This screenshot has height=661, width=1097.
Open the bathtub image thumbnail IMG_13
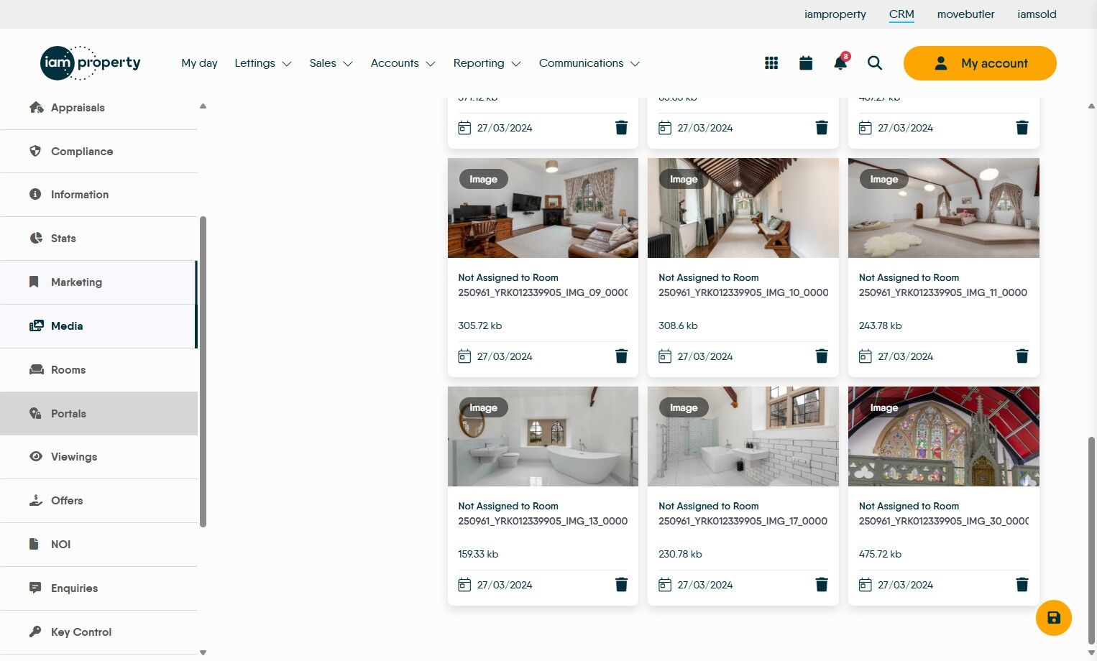pyautogui.click(x=543, y=436)
